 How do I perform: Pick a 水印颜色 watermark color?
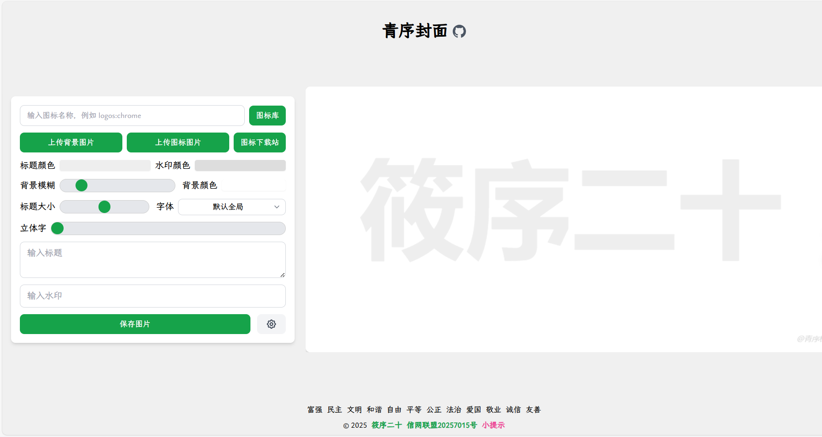pyautogui.click(x=240, y=165)
